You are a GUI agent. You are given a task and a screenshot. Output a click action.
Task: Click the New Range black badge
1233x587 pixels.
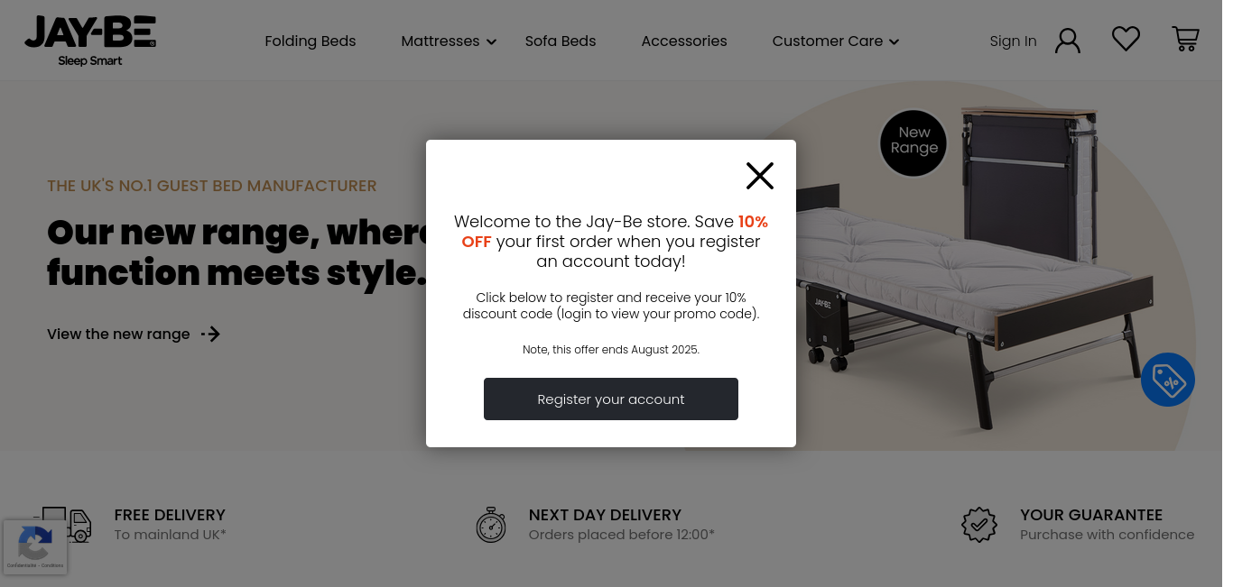(x=913, y=143)
